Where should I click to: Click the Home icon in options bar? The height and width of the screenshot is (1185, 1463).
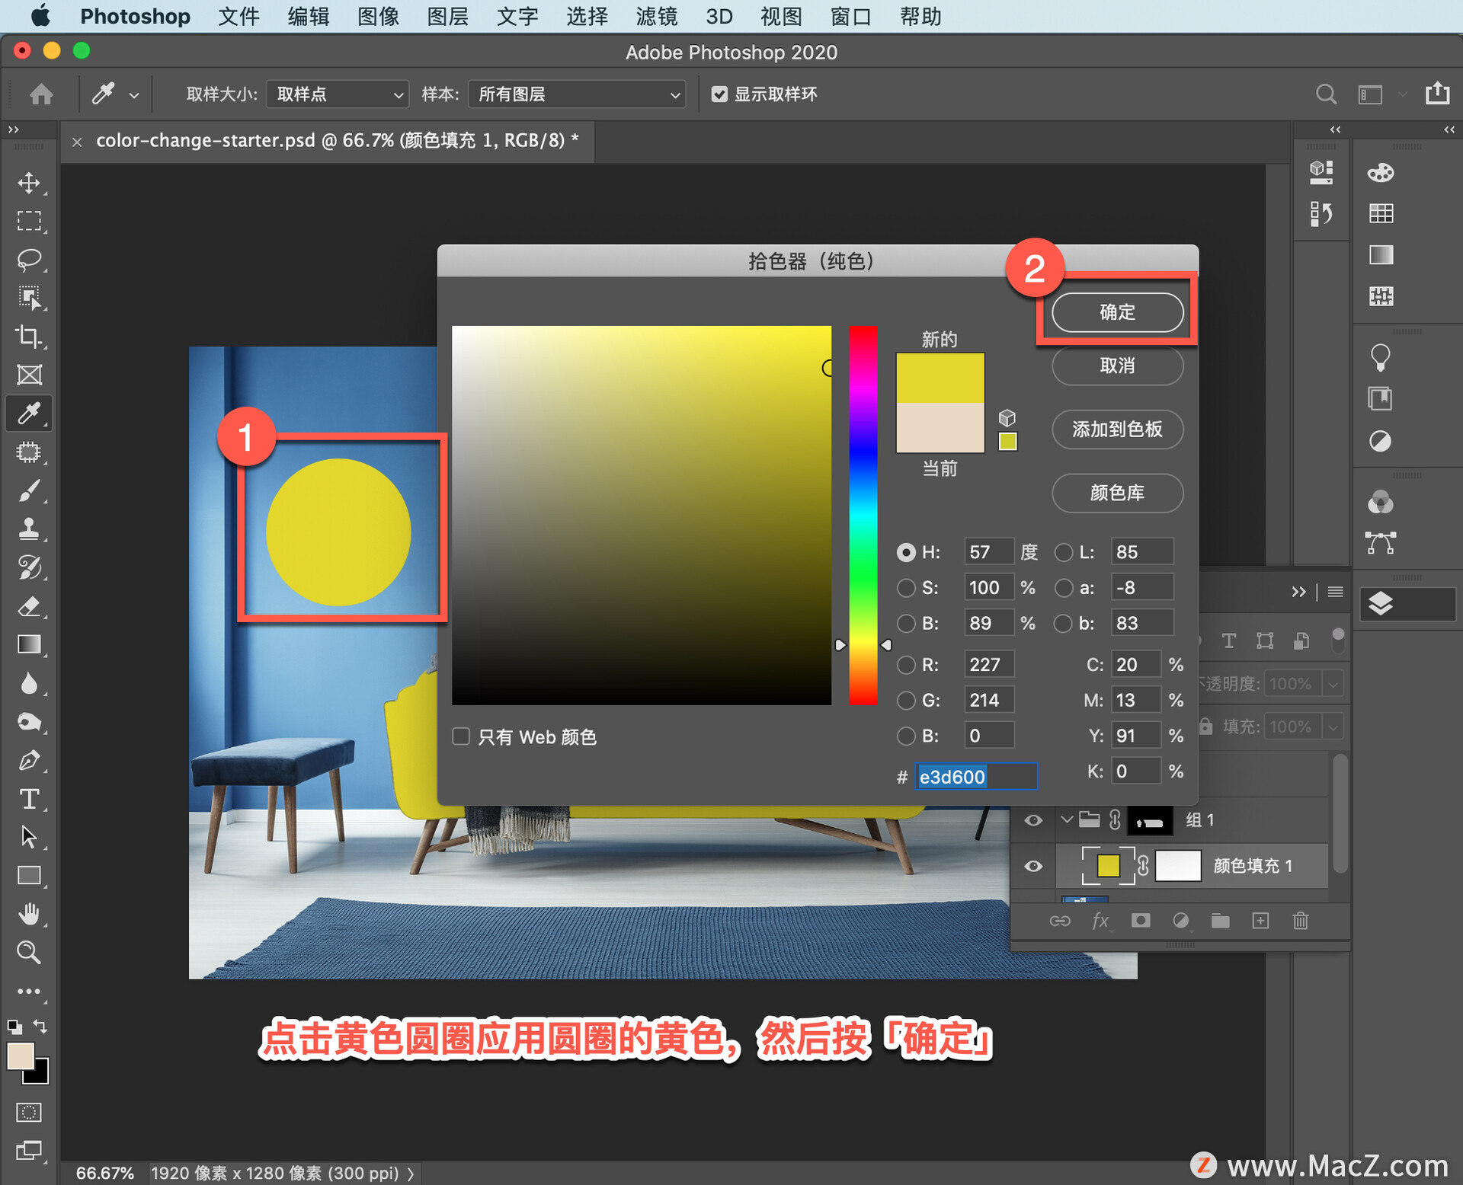click(x=41, y=94)
